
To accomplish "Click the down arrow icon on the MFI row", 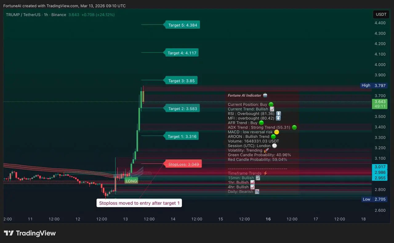I will coord(278,118).
